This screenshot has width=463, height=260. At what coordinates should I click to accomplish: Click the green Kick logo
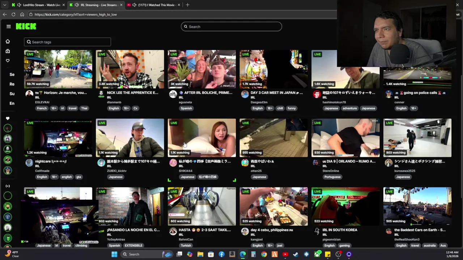pyautogui.click(x=26, y=26)
